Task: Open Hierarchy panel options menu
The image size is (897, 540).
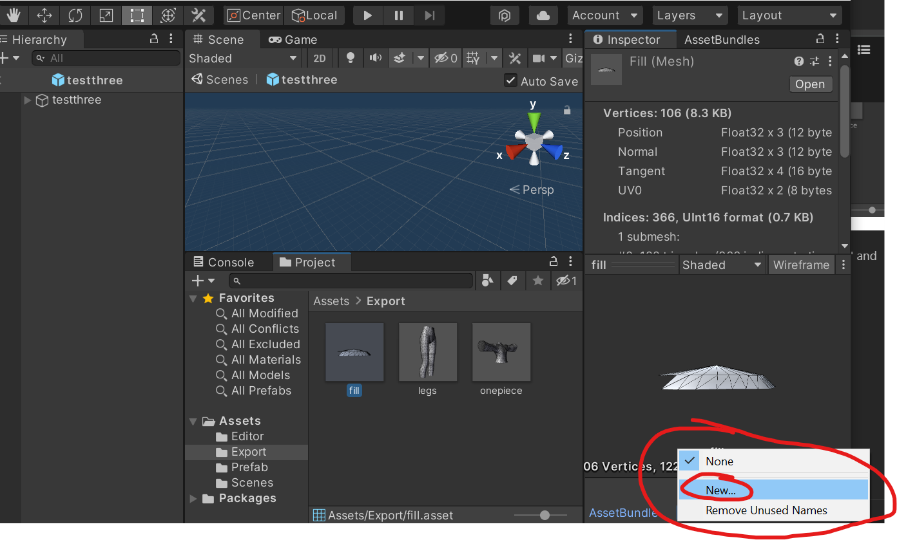Action: coord(171,39)
